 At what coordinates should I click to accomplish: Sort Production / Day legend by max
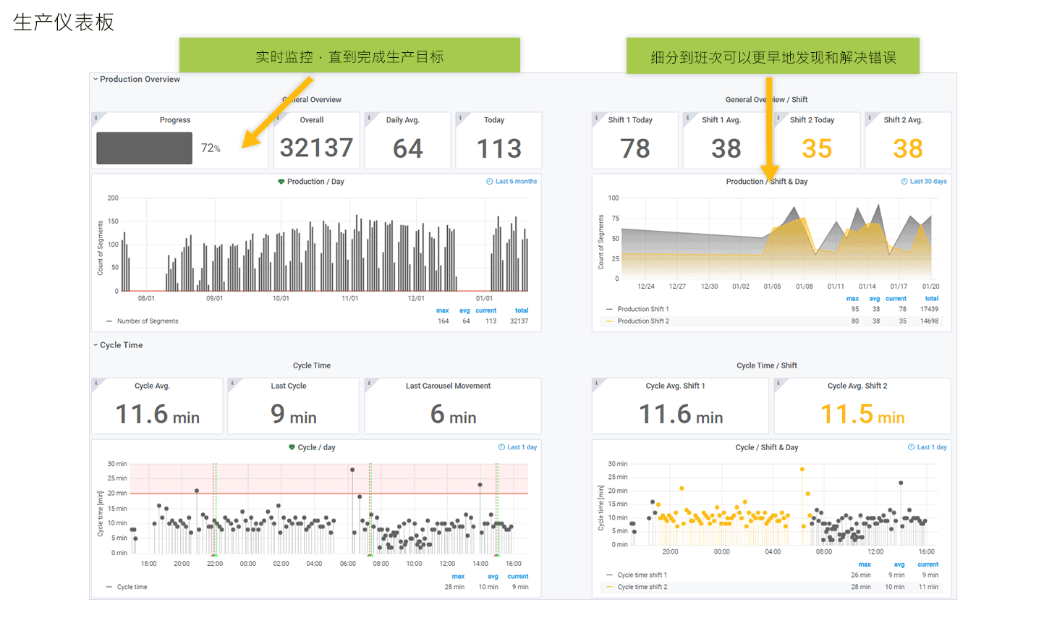443,310
